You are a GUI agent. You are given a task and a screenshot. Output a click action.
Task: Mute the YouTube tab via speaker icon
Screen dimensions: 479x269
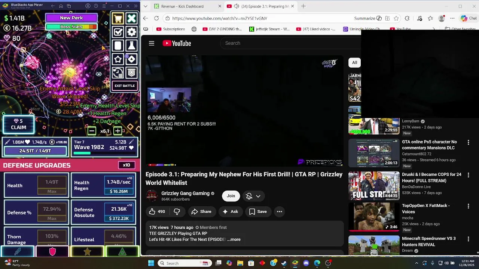237,6
